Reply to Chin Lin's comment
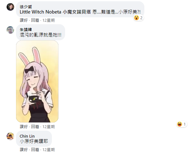Image resolution: width=195 pixels, height=153 pixels. (x=35, y=150)
